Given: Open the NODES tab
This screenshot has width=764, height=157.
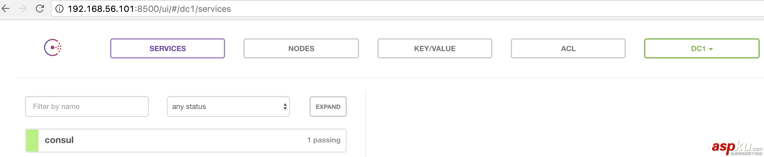Looking at the screenshot, I should [x=301, y=48].
